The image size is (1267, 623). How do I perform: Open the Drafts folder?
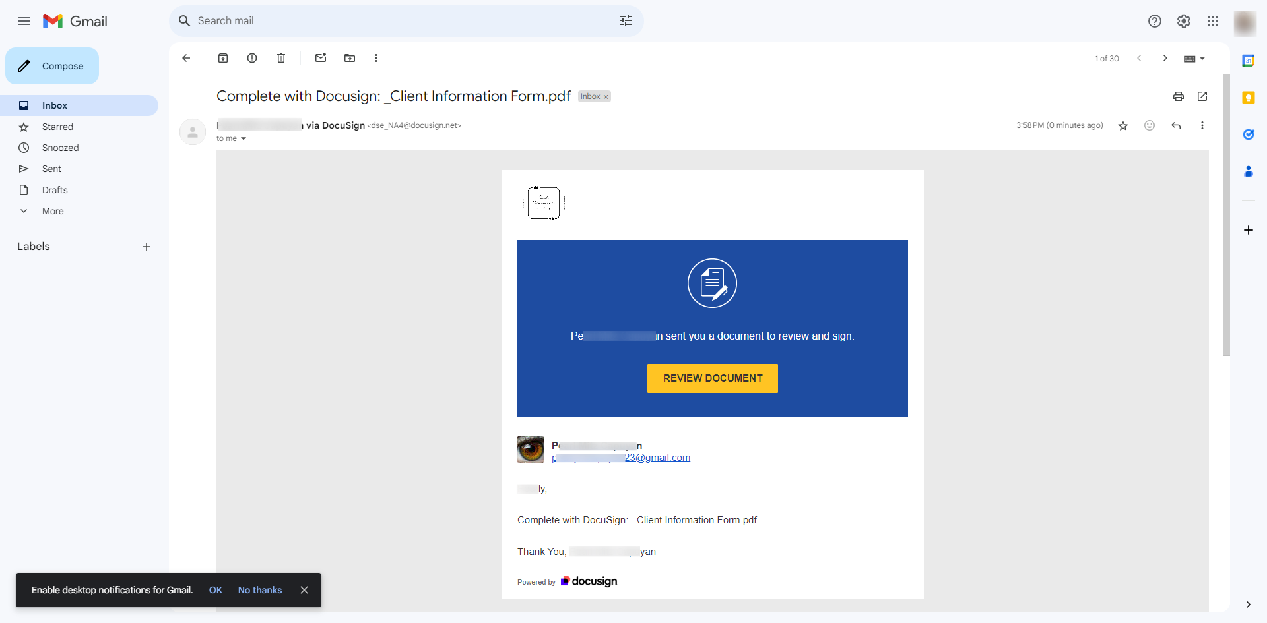[79, 190]
